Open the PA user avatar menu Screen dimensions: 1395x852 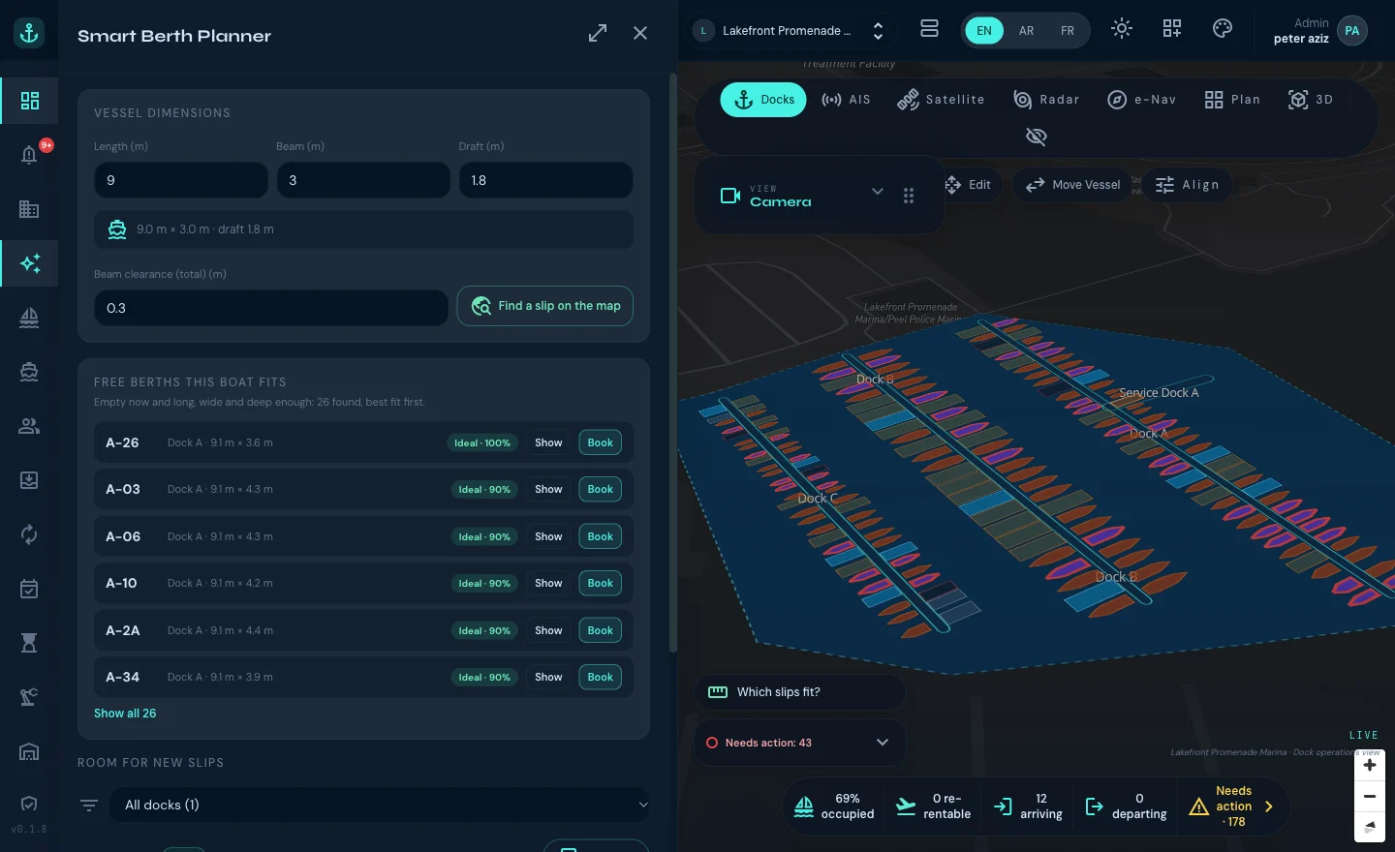point(1352,31)
